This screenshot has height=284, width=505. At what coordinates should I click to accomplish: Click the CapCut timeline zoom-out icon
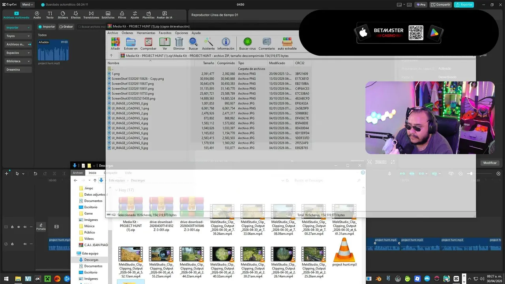[461, 174]
